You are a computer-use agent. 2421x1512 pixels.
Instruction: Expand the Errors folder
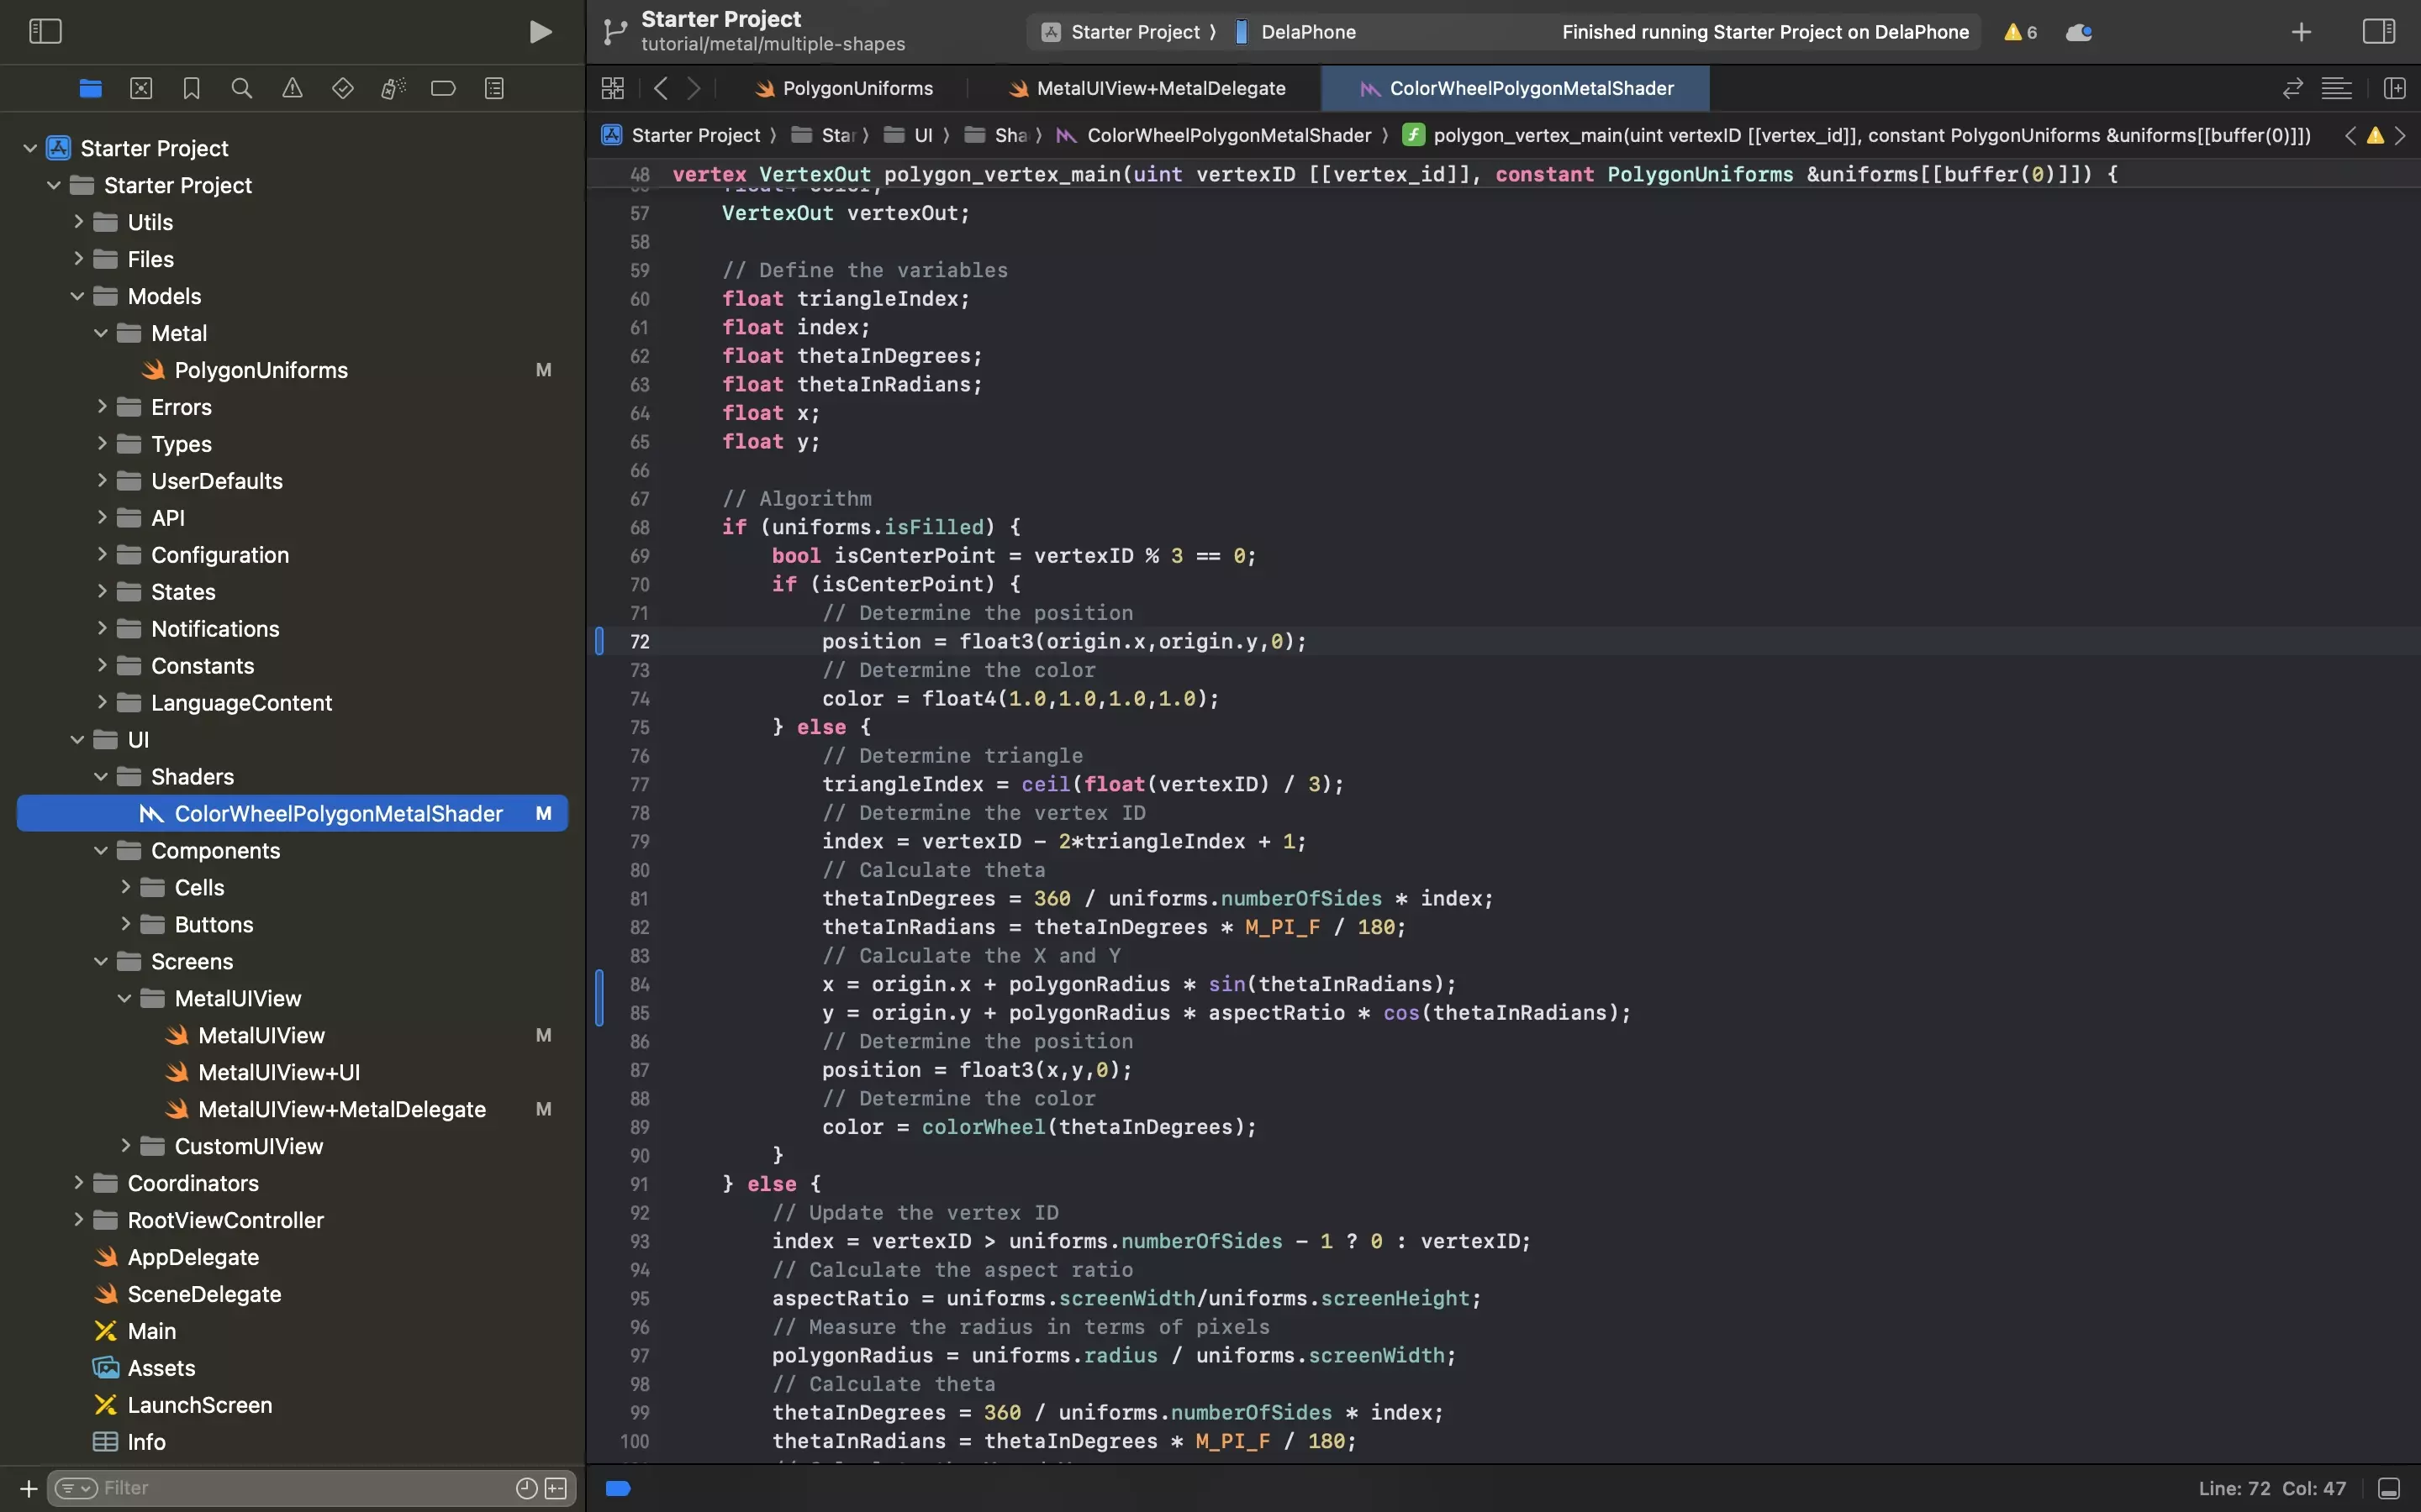point(101,407)
